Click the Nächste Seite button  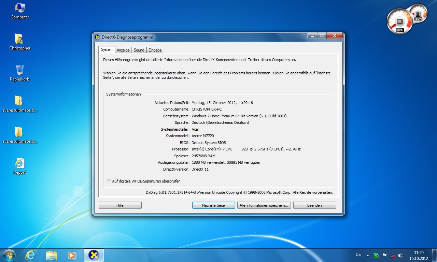click(213, 205)
